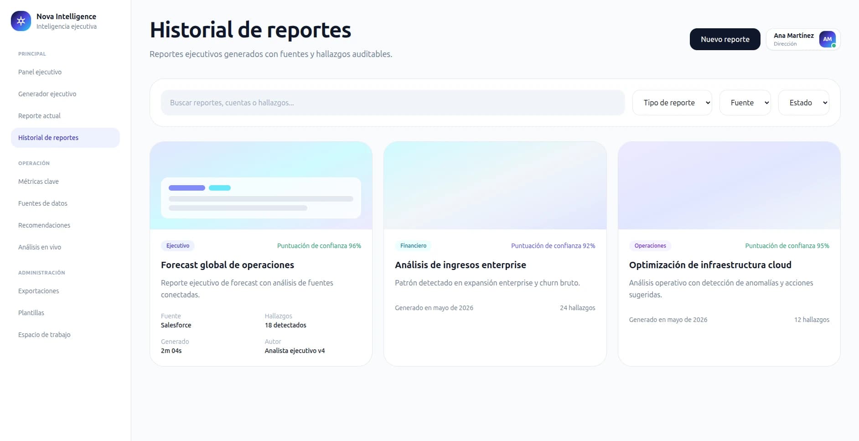The height and width of the screenshot is (441, 859).
Task: Click Generado en mayo de 2026 on Optimización card
Action: click(x=668, y=320)
